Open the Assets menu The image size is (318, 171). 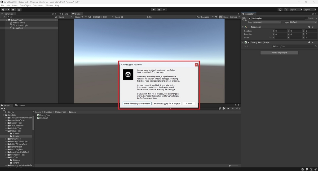[x=15, y=5]
